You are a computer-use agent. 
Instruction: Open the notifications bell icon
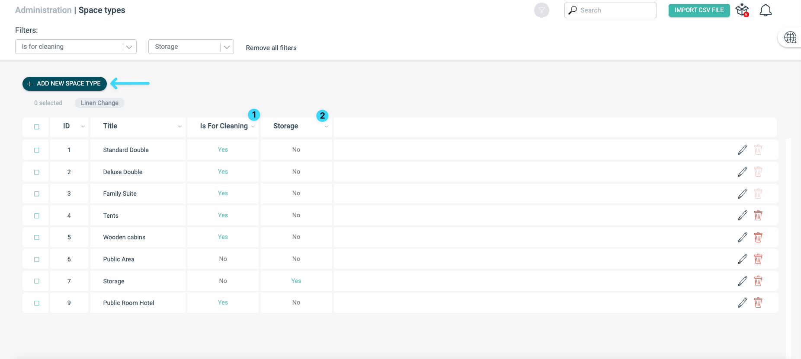(766, 10)
